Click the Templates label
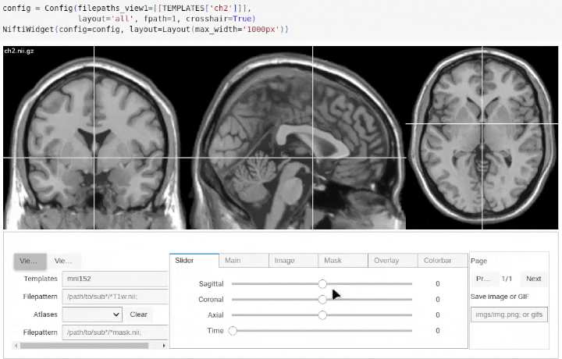The image size is (562, 359). pos(41,279)
